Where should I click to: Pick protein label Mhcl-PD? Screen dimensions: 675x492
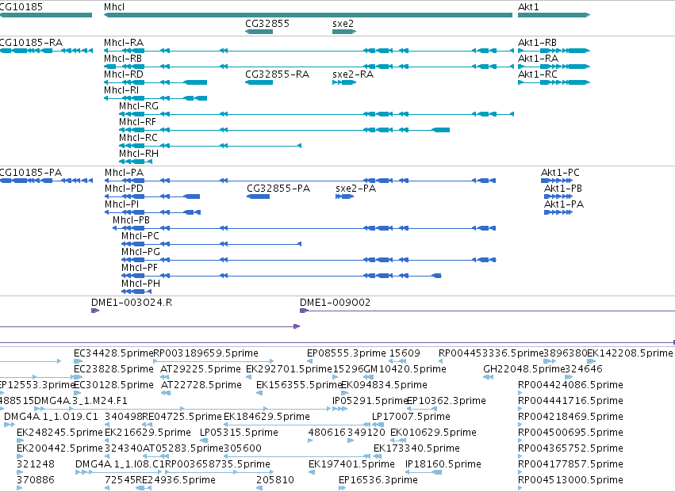point(124,189)
